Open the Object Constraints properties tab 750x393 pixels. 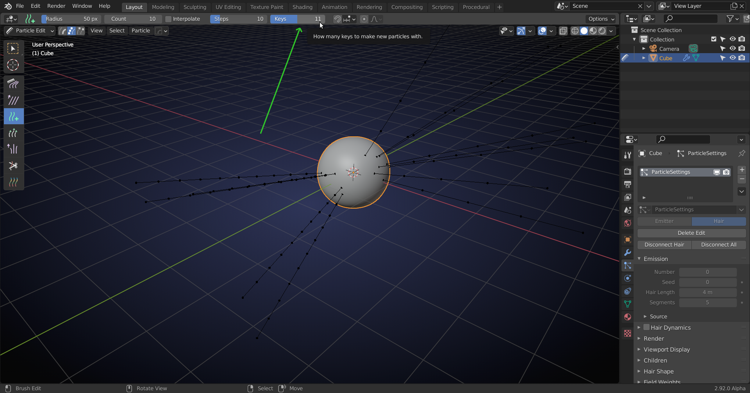point(627,291)
